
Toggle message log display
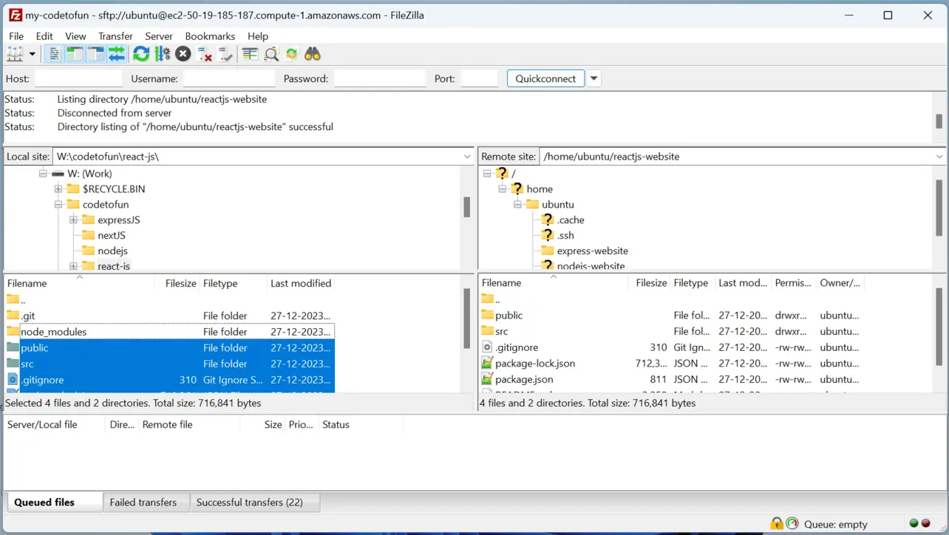point(53,54)
